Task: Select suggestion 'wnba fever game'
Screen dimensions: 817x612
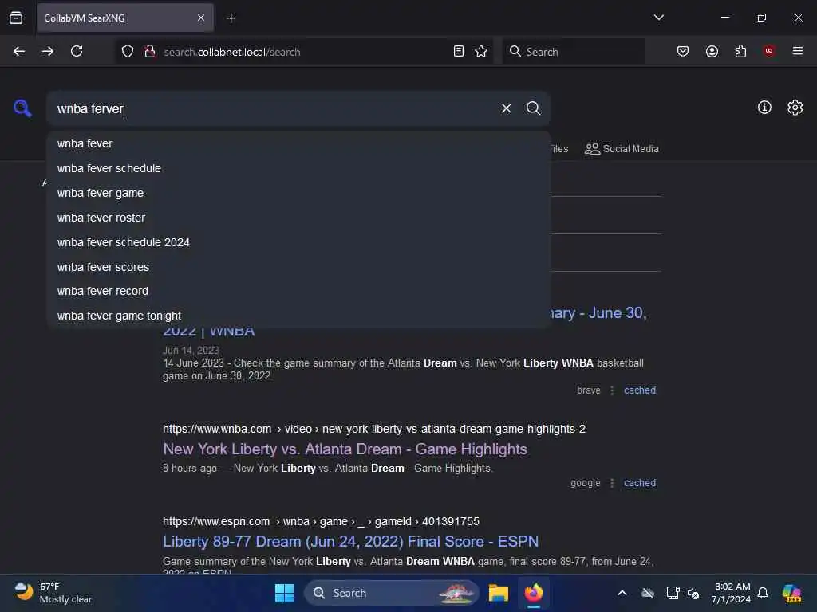Action: coord(298,193)
